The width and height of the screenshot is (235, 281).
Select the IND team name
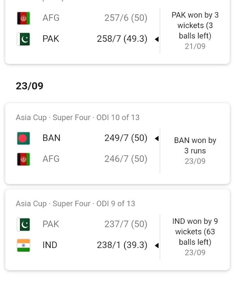tap(50, 245)
